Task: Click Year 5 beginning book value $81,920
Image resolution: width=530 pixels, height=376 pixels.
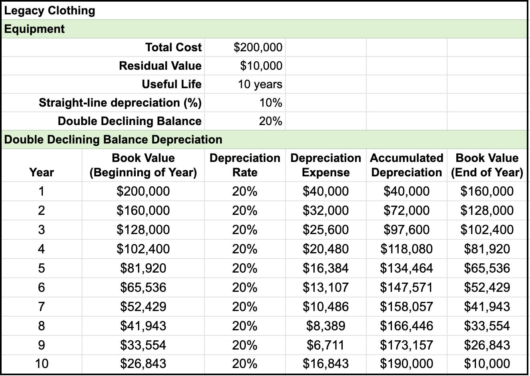Action: [143, 268]
